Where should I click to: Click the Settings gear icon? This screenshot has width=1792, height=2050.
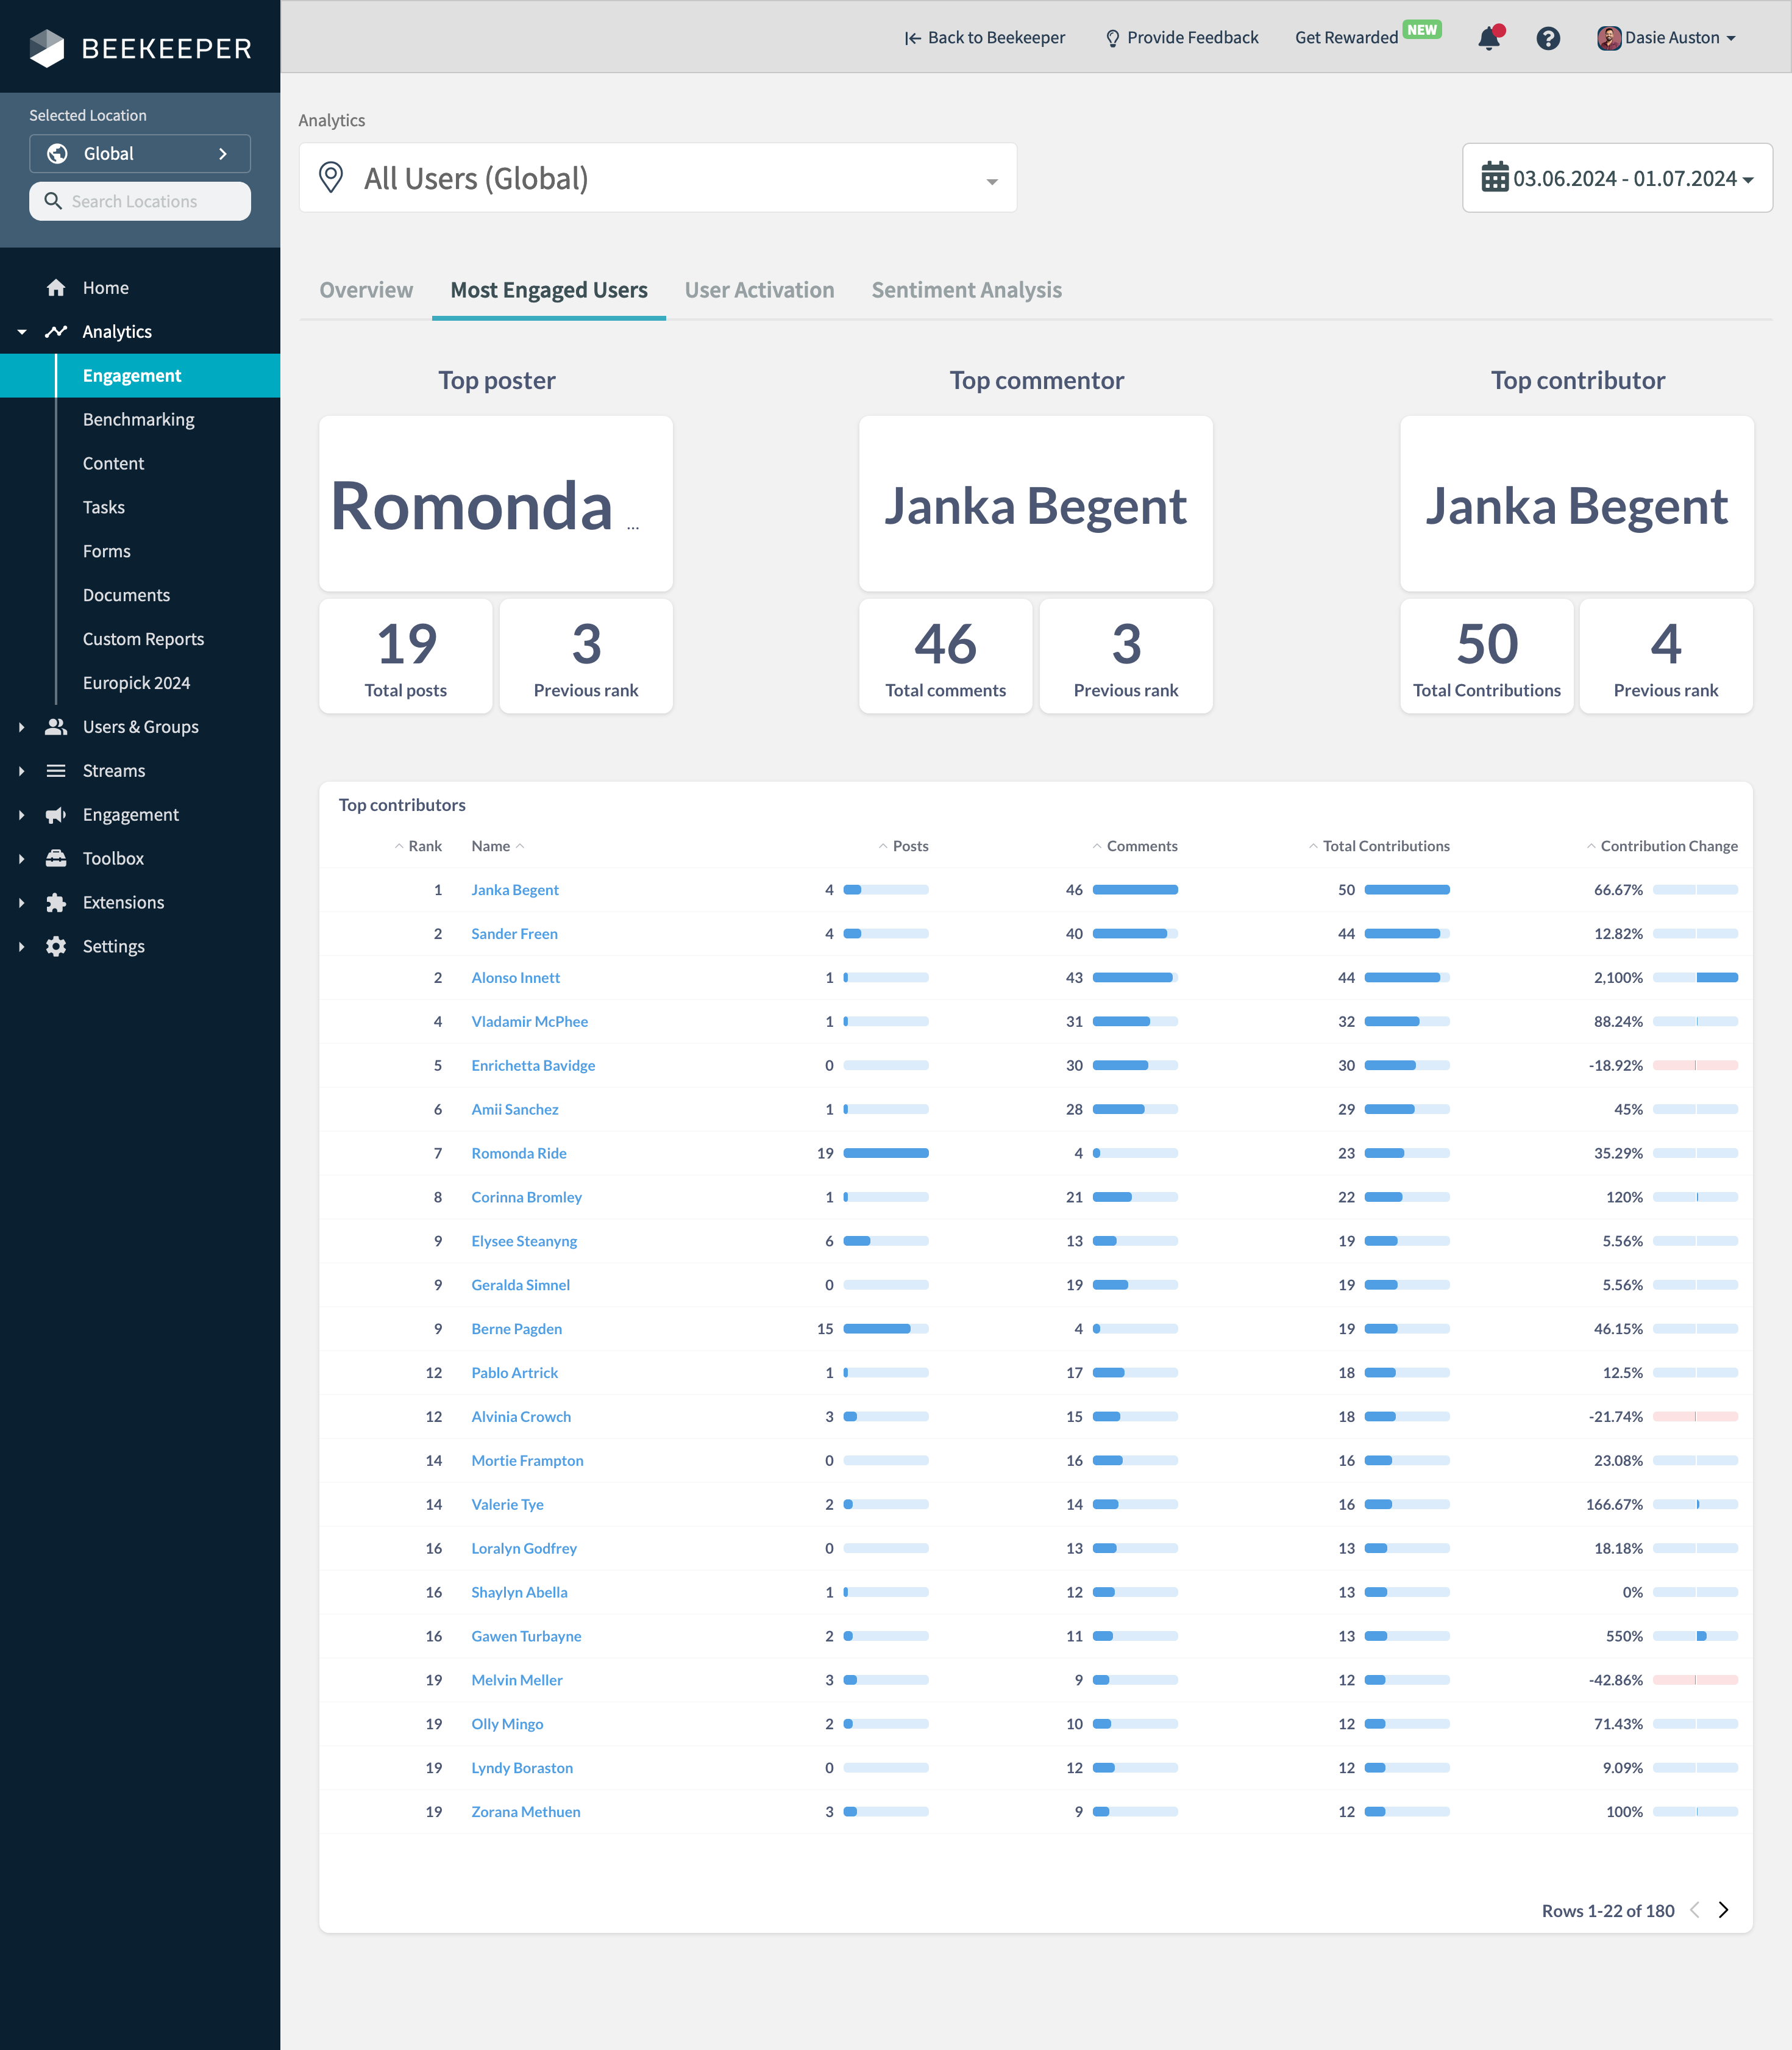coord(56,946)
